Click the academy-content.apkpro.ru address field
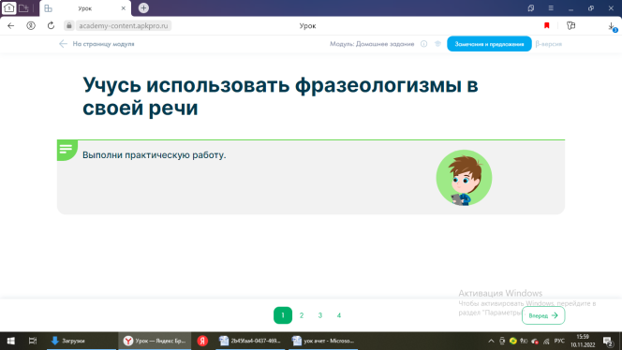Image resolution: width=622 pixels, height=350 pixels. click(x=124, y=26)
